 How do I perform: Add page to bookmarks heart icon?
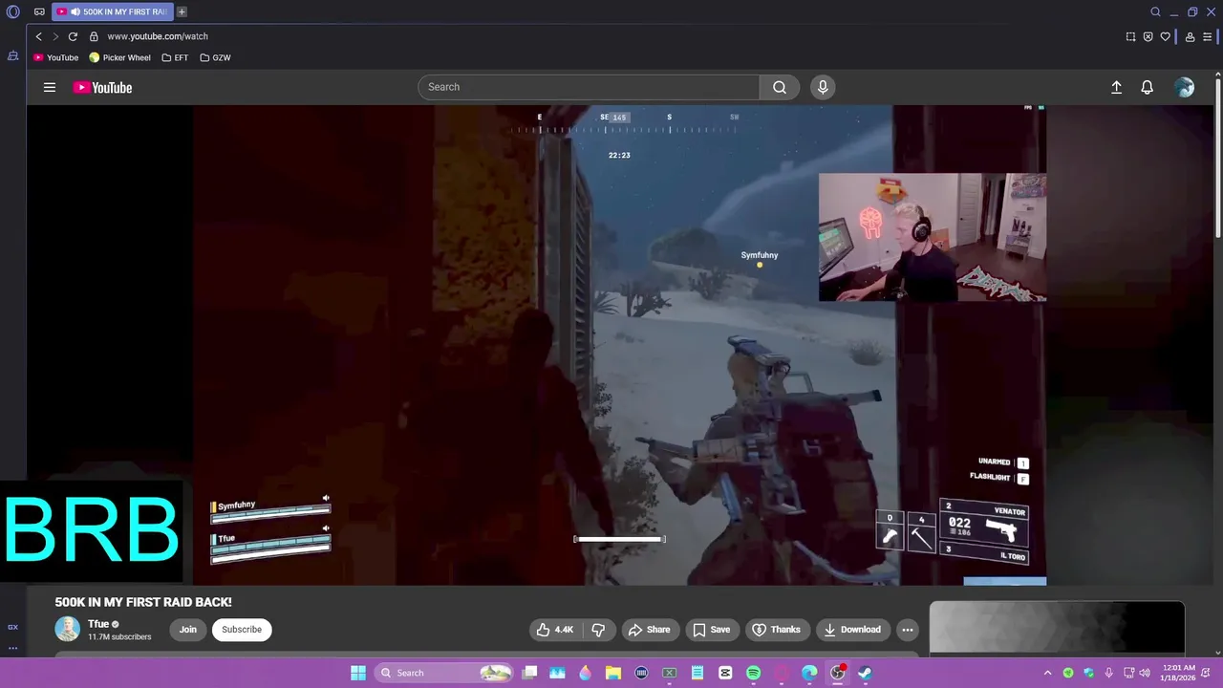click(1165, 36)
